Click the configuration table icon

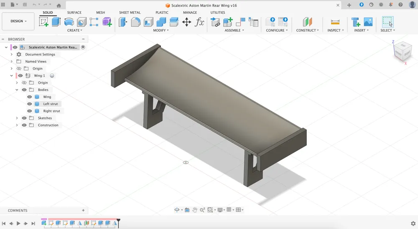pyautogui.click(x=283, y=22)
